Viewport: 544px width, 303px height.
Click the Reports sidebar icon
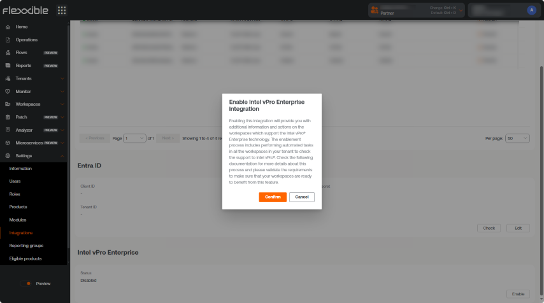click(8, 66)
